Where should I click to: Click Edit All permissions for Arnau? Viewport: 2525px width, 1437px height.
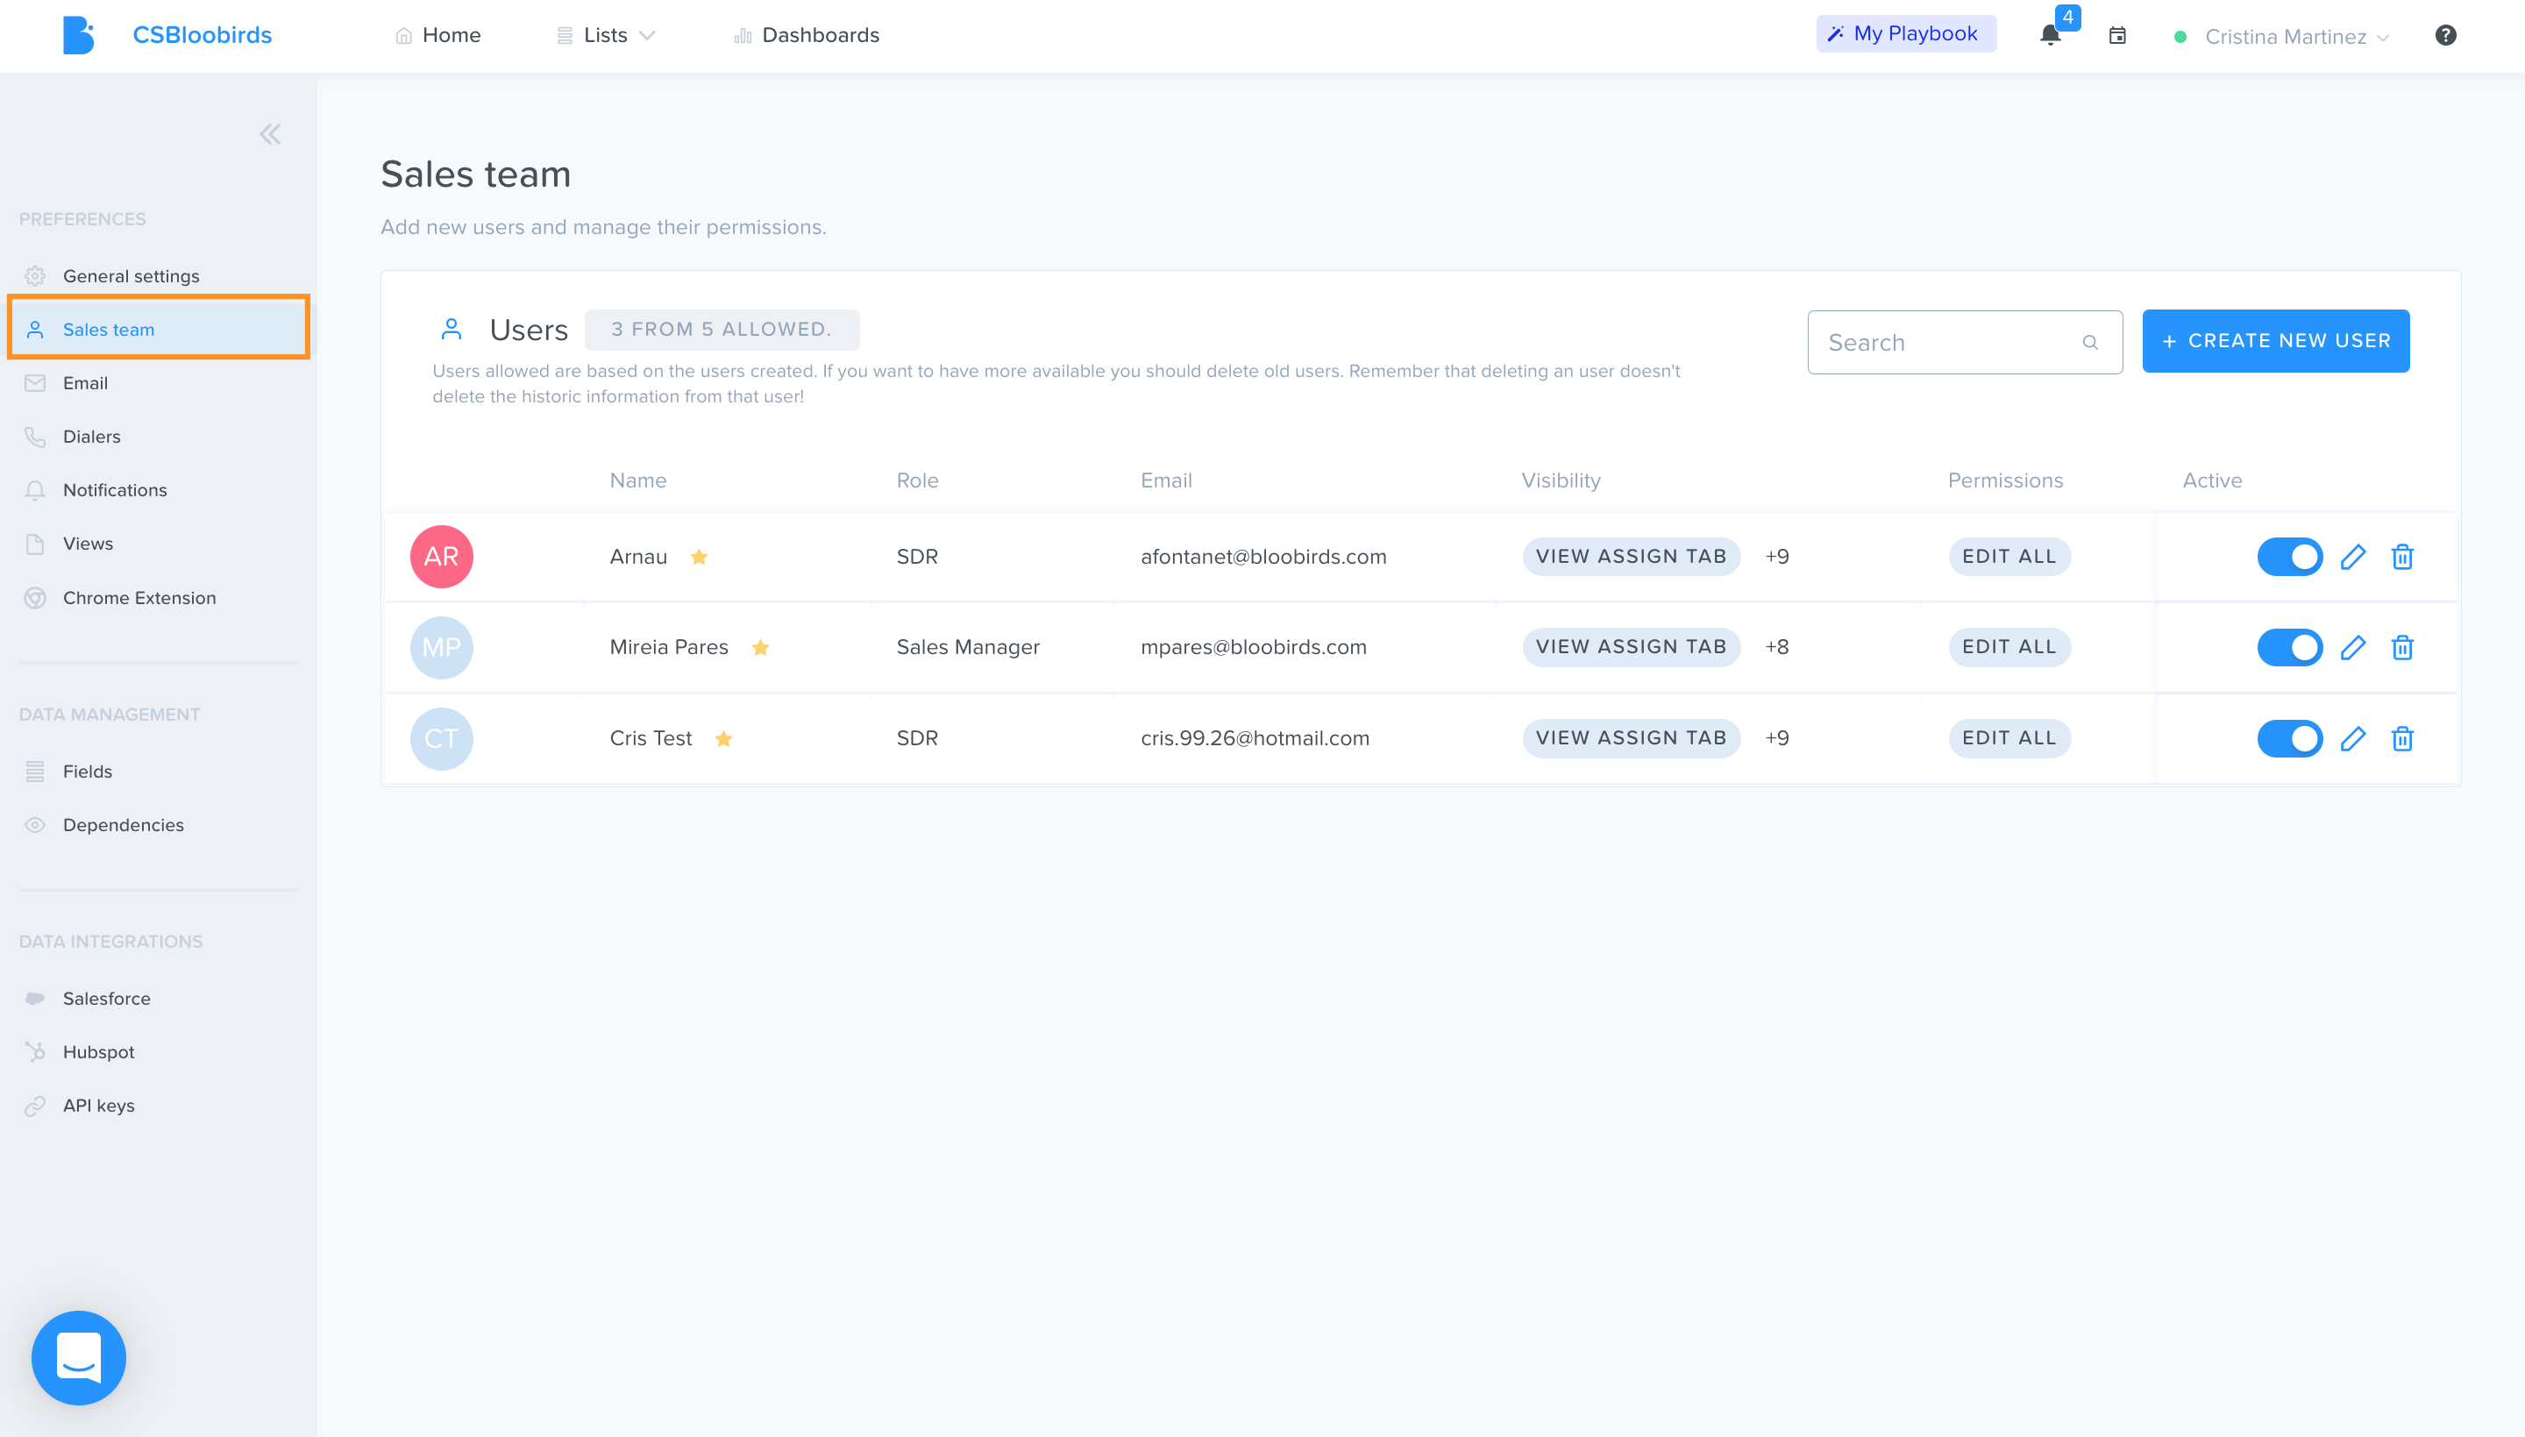[2009, 557]
